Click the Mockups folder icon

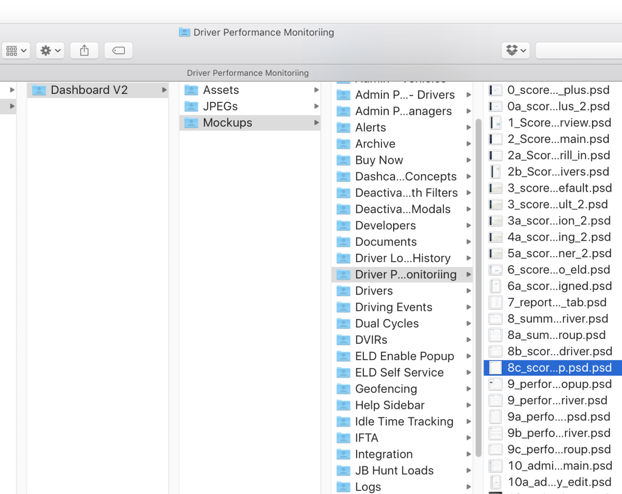191,123
